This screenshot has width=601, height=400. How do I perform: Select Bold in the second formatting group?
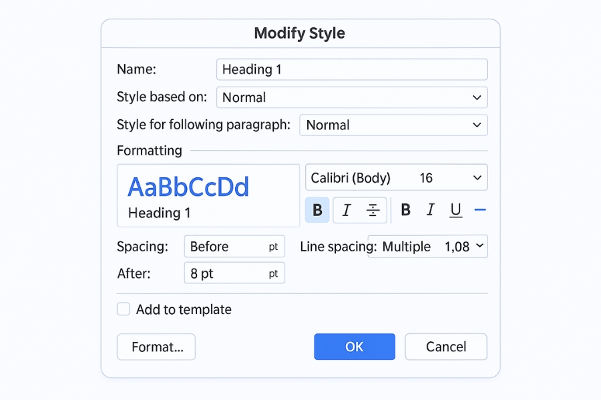coord(405,209)
